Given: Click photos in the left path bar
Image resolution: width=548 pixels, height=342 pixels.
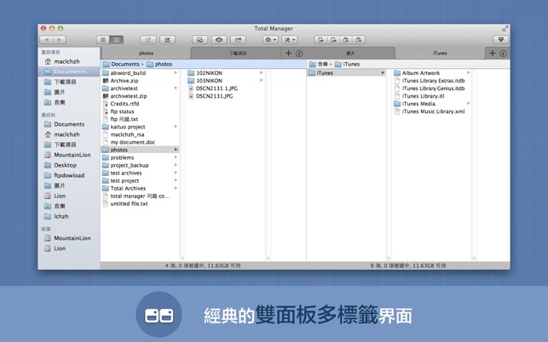Looking at the screenshot, I should tap(159, 64).
